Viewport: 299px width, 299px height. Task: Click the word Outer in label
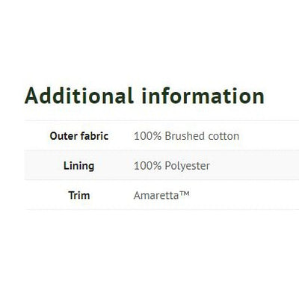64,136
